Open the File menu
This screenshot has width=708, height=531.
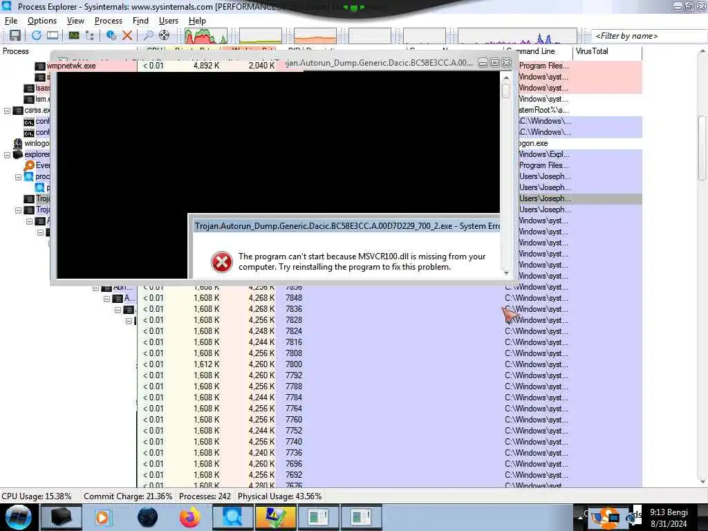pos(11,21)
